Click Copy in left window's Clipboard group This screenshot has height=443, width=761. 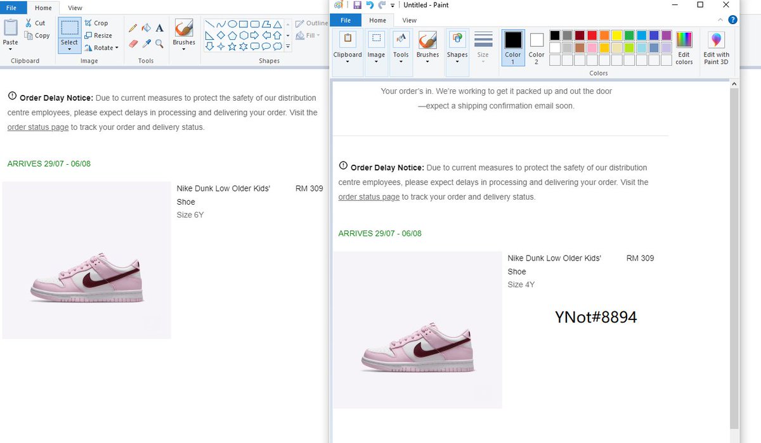click(x=37, y=35)
